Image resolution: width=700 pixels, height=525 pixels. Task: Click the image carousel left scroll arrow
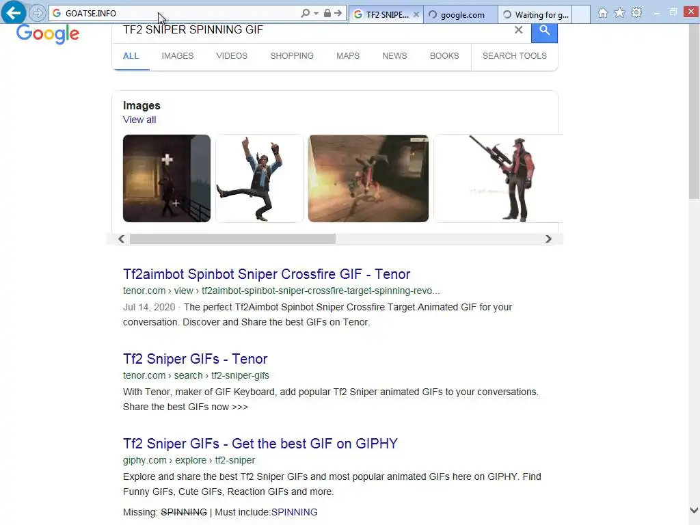coord(121,239)
